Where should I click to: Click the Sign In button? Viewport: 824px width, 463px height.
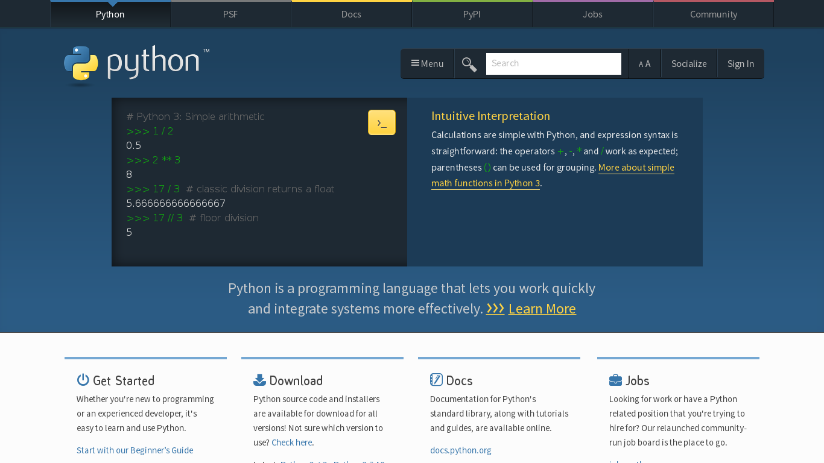(x=740, y=63)
